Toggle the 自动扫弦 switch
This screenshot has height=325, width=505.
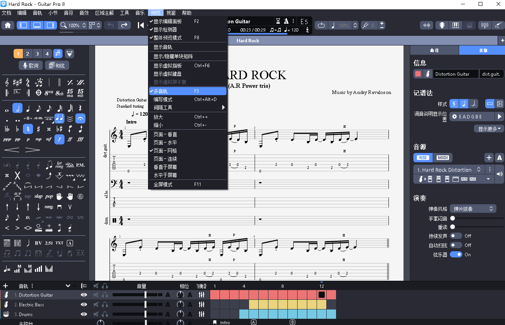(456, 245)
